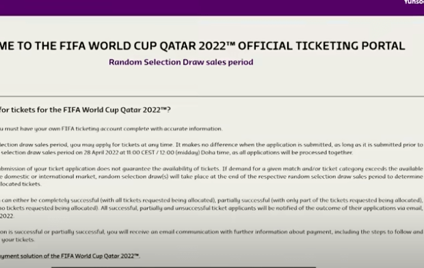The image size is (424, 268).
Task: Click the line starting 'lection draw sales period, you may apply'
Action: 212,145
